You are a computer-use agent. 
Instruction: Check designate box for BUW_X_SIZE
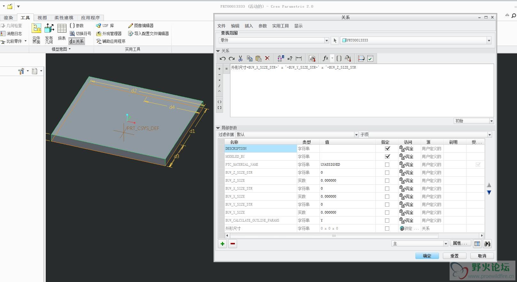click(387, 196)
